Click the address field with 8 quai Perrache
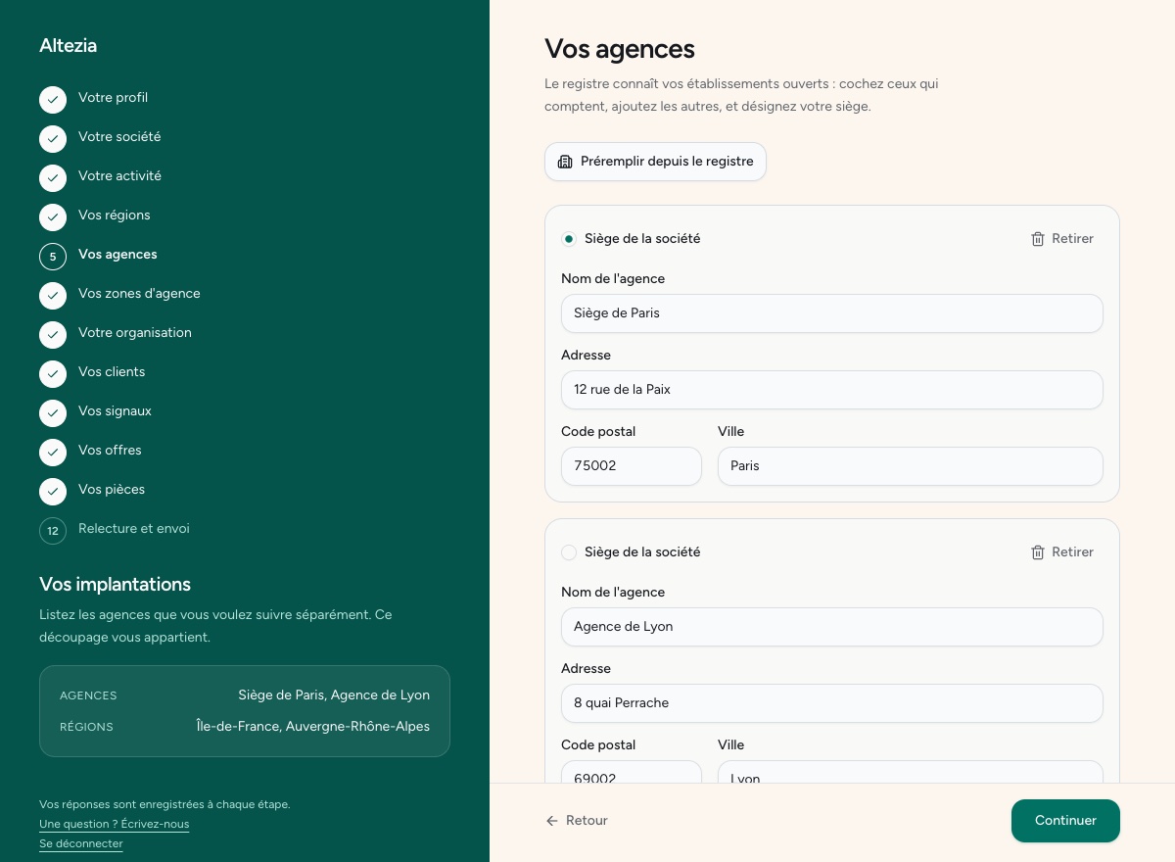The image size is (1175, 862). point(832,703)
